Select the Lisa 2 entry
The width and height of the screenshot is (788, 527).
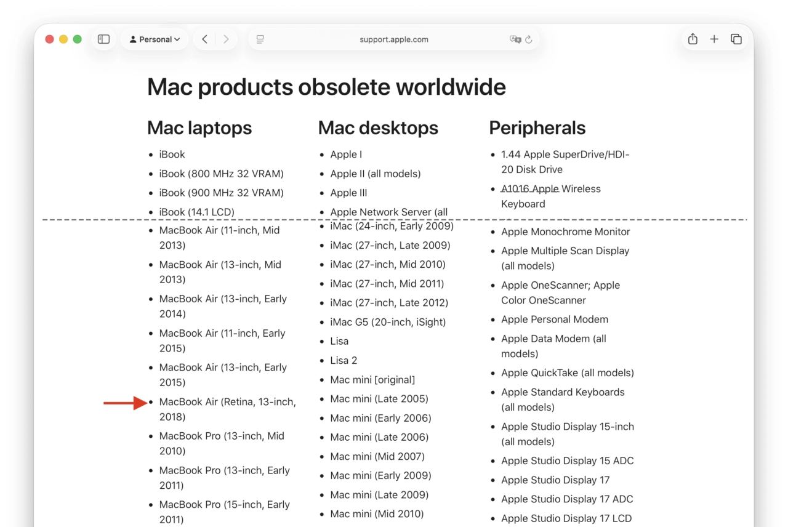click(x=344, y=360)
